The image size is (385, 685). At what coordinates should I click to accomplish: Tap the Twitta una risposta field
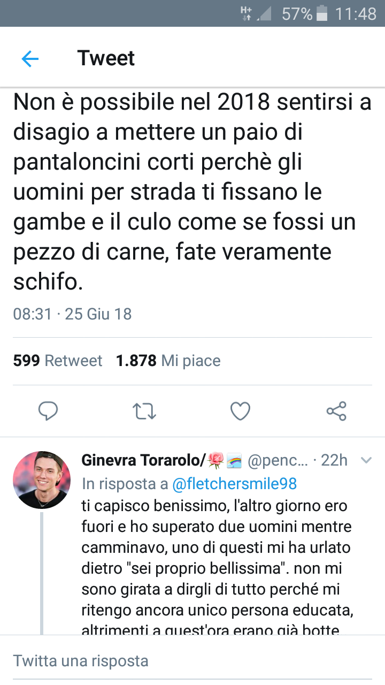tap(80, 660)
